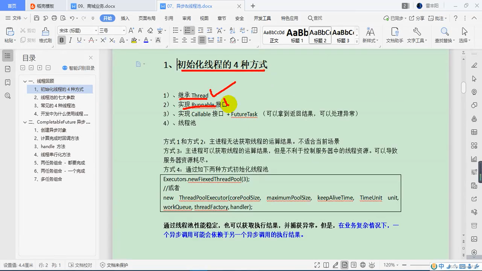Click the Clear Formatting eraser icon
Image resolution: width=482 pixels, height=271 pixels.
tap(150, 31)
